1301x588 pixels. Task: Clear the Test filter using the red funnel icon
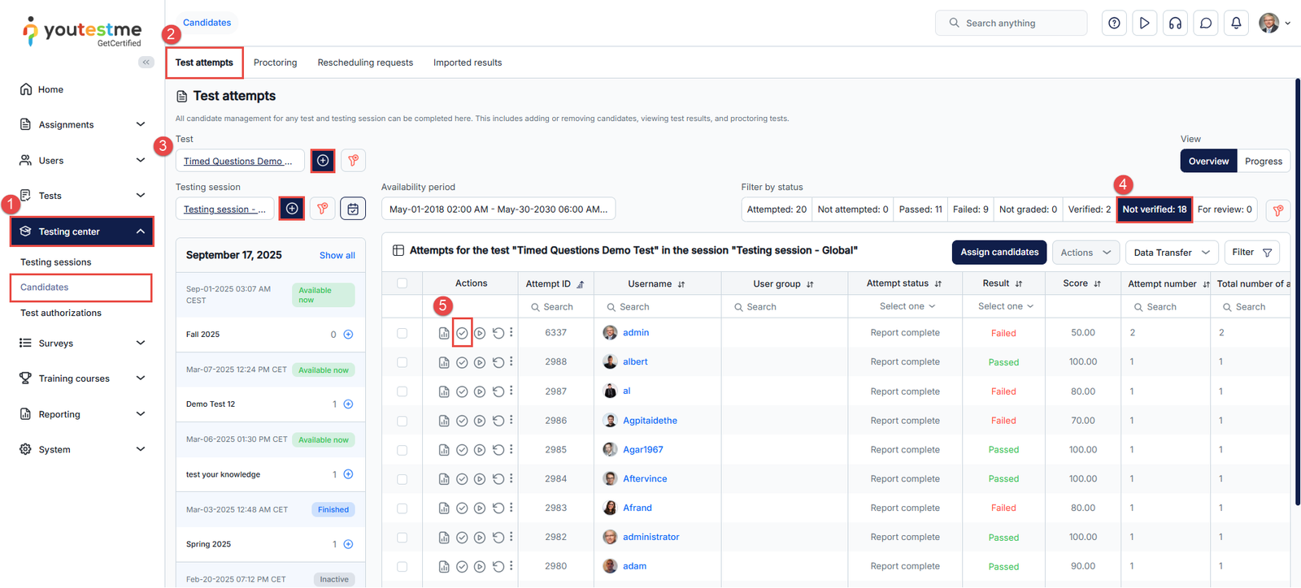click(353, 161)
